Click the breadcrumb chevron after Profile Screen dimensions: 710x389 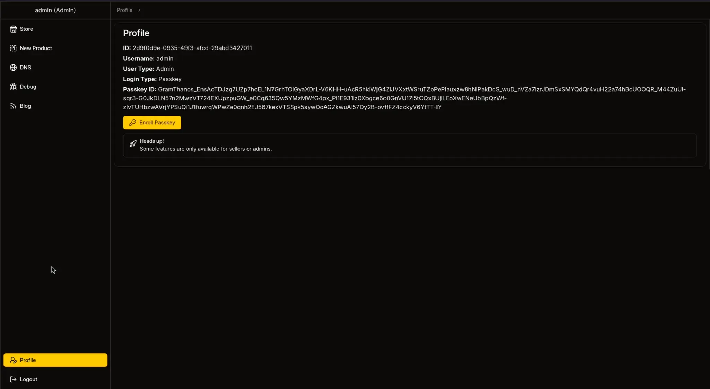point(139,10)
